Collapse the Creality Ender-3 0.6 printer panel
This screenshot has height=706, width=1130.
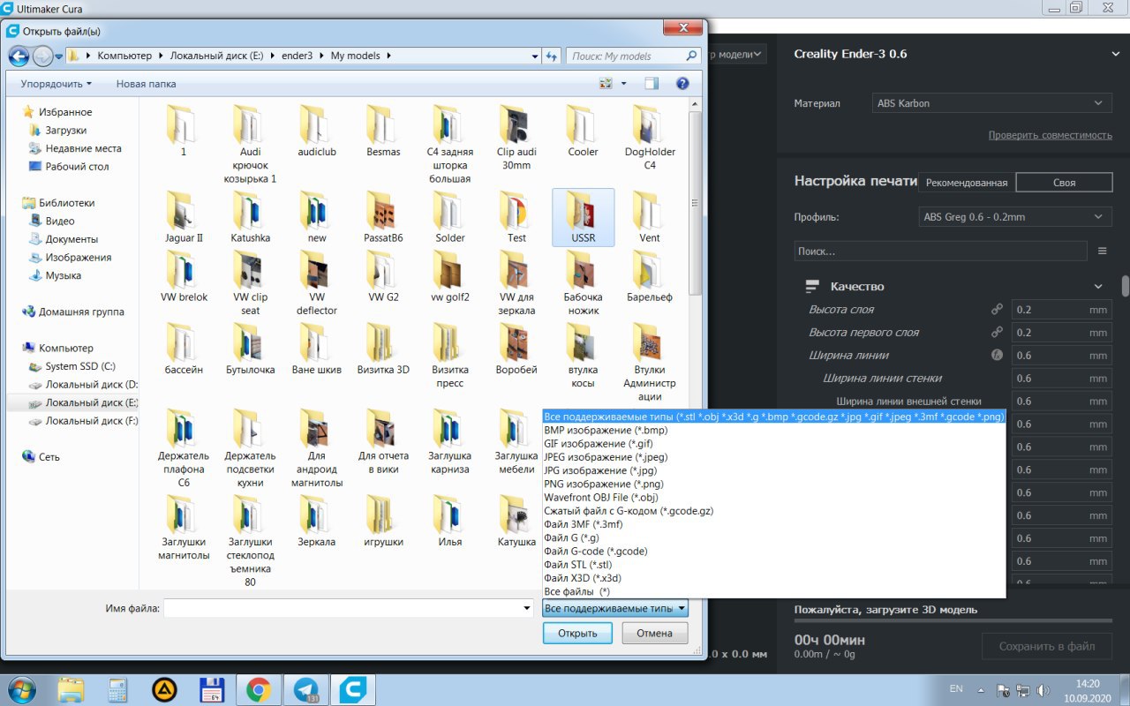(1115, 54)
